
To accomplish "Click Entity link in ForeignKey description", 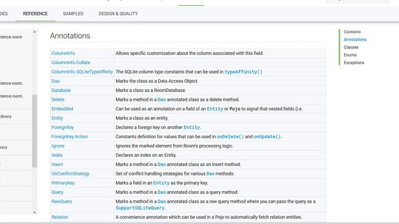I will tap(191, 128).
